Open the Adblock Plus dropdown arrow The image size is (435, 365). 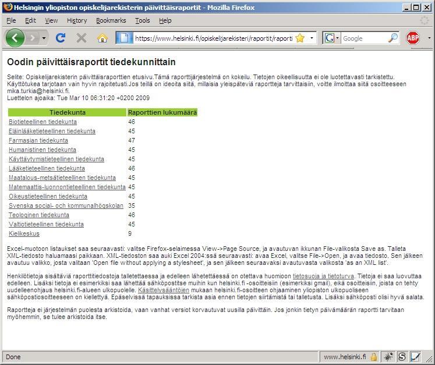tap(429, 38)
